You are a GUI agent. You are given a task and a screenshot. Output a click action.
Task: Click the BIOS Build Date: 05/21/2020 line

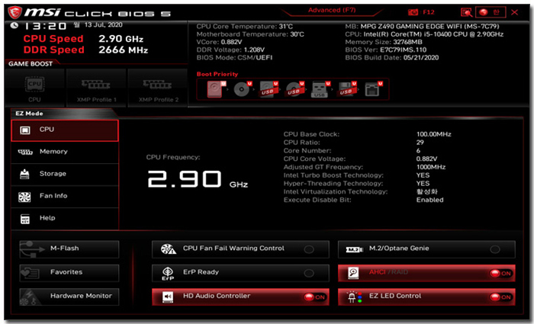[x=391, y=58]
